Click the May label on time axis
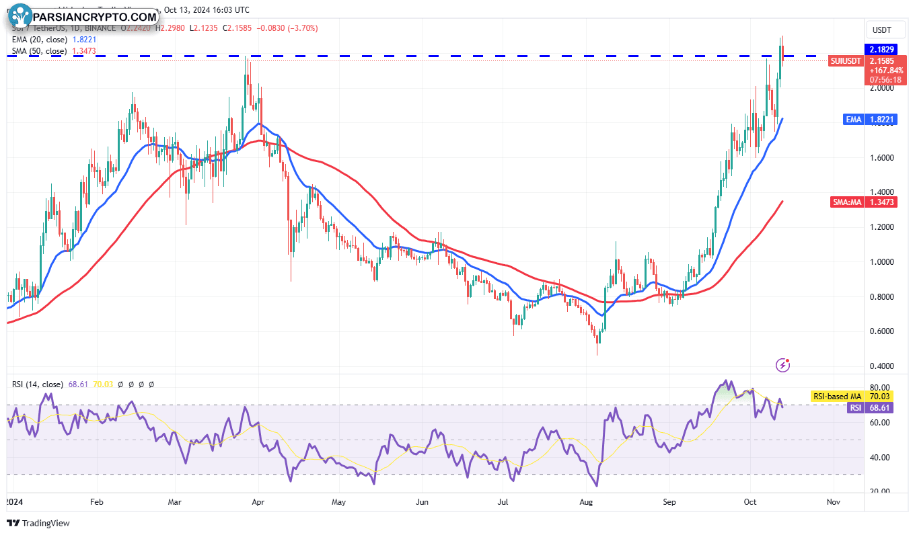This screenshot has width=915, height=535. (338, 501)
